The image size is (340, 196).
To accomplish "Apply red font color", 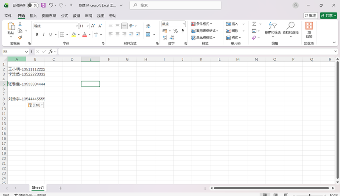I will 85,34.
